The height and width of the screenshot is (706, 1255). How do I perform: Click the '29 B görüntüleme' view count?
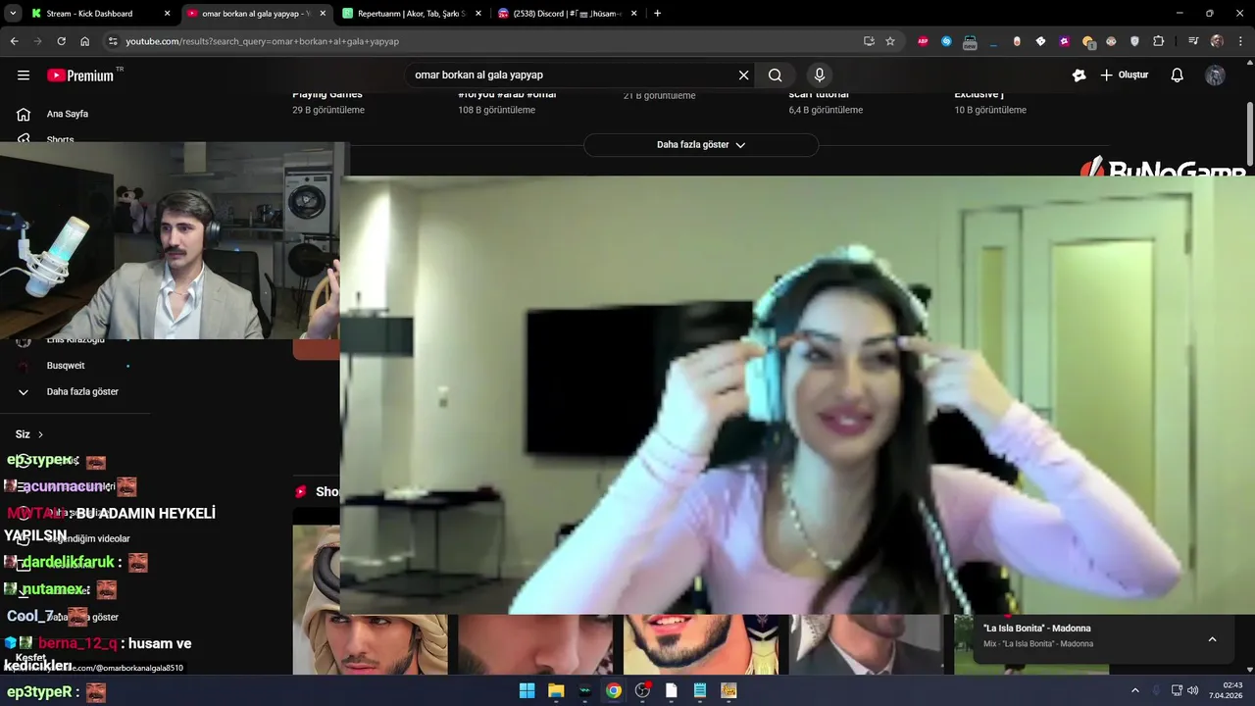[328, 110]
